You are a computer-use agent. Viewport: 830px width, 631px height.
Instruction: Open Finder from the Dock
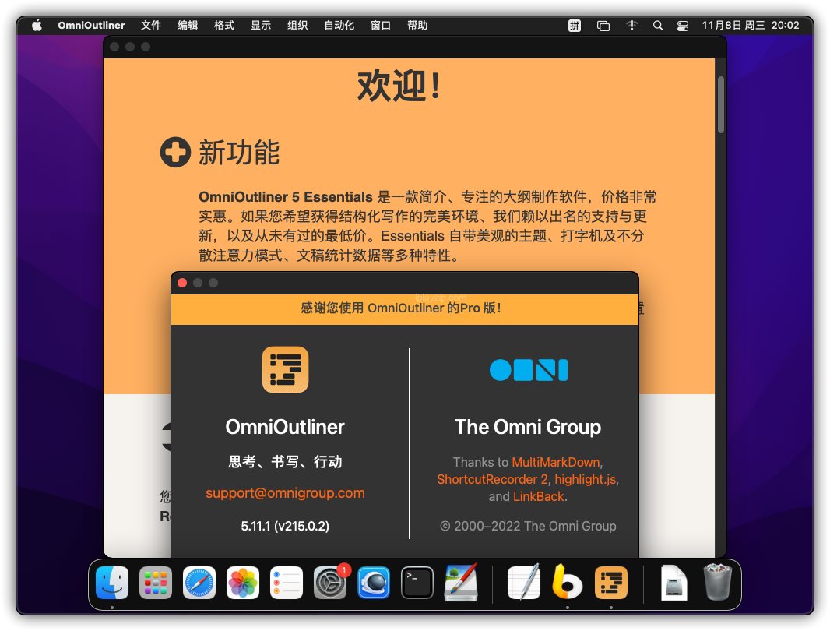click(112, 583)
